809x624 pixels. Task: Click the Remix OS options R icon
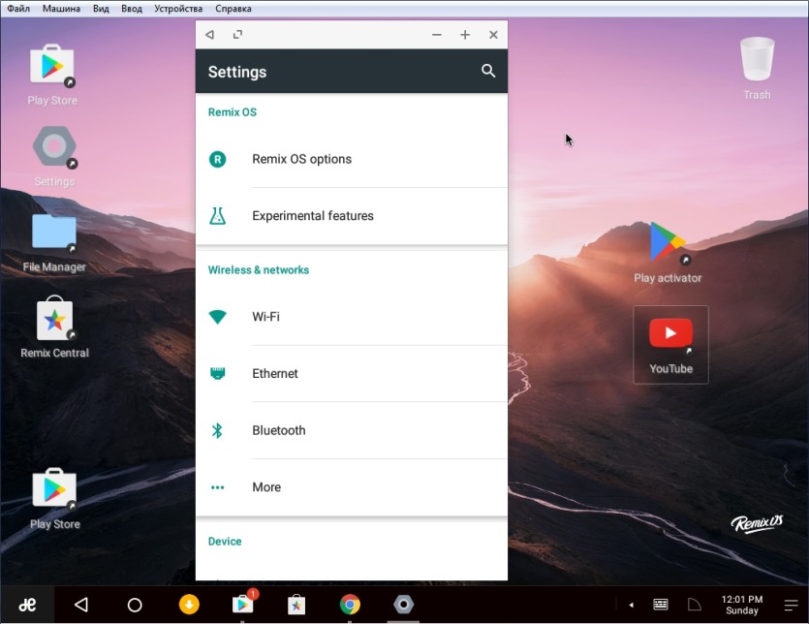point(217,159)
